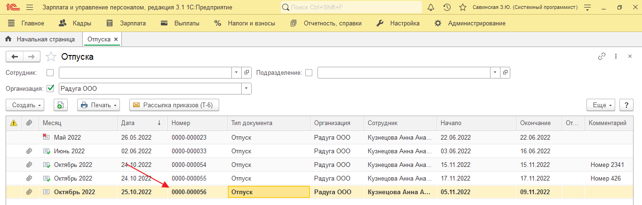Open the Выплаты section
This screenshot has width=642, height=205.
(180, 23)
